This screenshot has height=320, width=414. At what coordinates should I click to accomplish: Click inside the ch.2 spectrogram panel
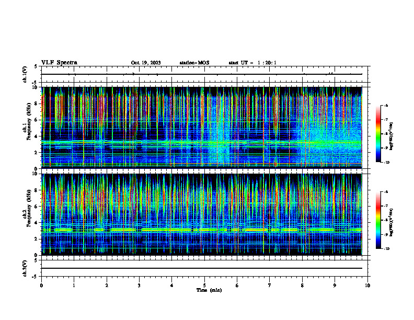coord(202,214)
